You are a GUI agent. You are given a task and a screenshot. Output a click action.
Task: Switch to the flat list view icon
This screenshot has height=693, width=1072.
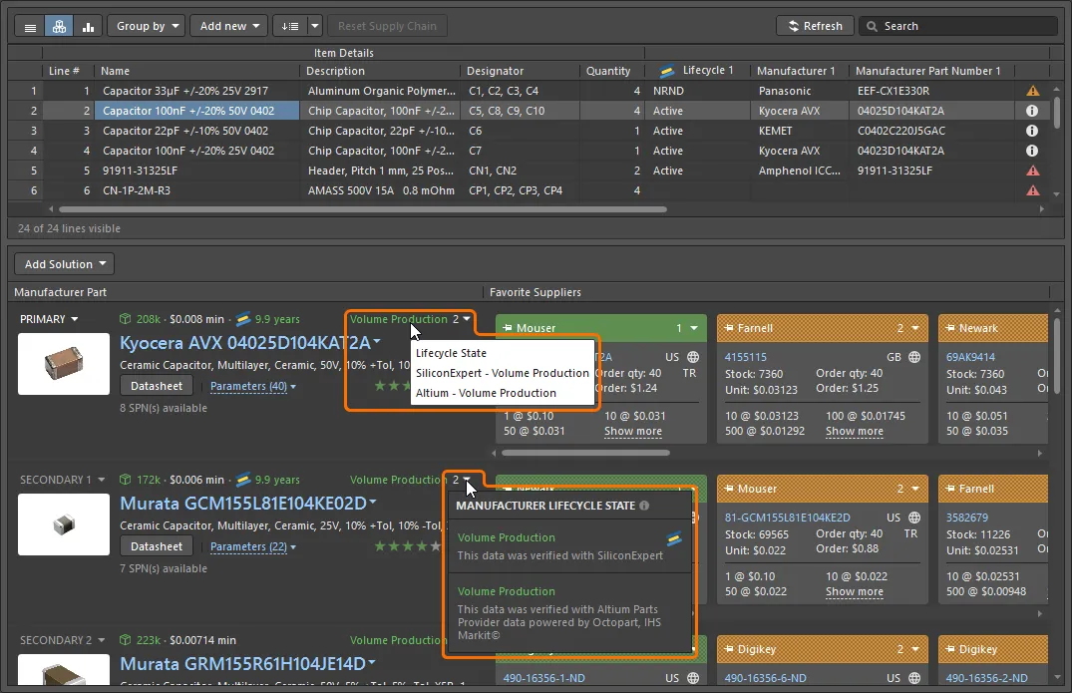click(x=30, y=27)
